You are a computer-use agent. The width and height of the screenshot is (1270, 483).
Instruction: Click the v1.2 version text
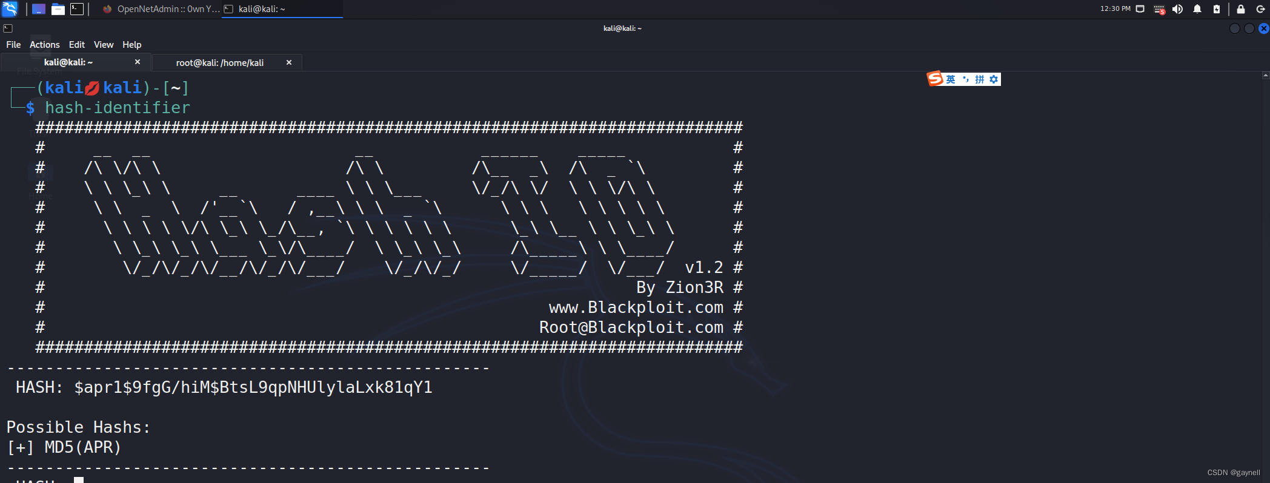704,268
